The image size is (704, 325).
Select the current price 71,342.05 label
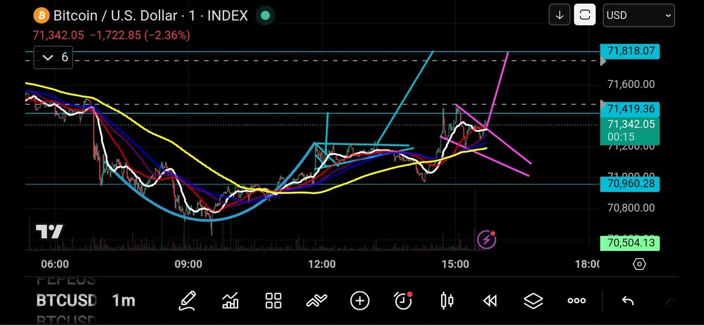coord(631,130)
